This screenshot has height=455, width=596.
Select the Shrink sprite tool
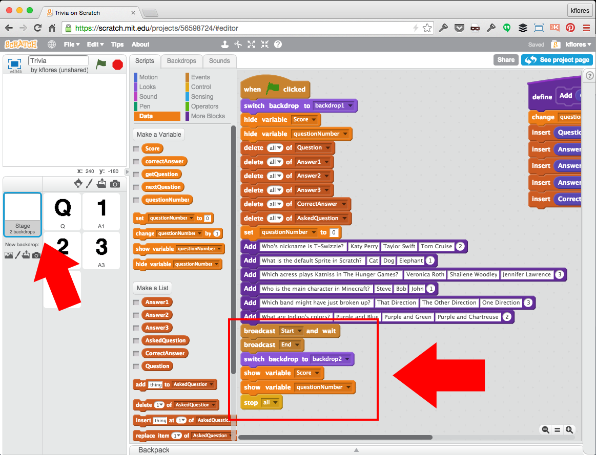(x=264, y=45)
